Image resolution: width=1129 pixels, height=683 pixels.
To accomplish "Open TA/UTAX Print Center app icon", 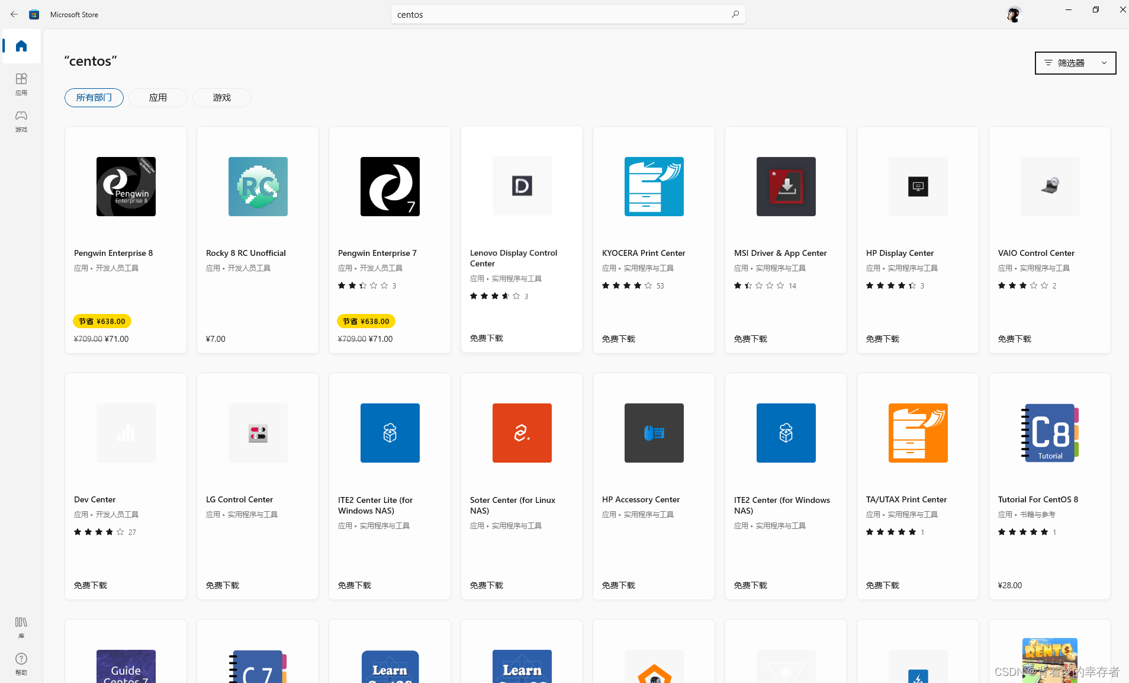I will (x=918, y=433).
